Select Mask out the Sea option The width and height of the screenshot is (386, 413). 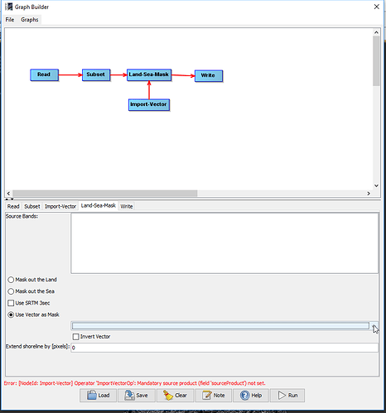tap(11, 291)
